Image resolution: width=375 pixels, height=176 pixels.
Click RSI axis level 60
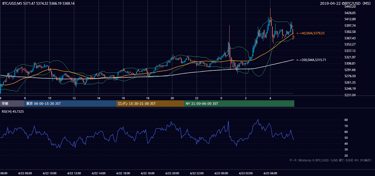pos(346,132)
